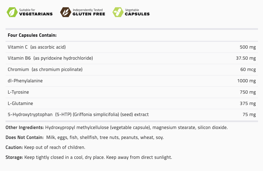Click the 500 mg Vitamin C amount
Viewport: 263px width, 171px height.
tap(247, 47)
